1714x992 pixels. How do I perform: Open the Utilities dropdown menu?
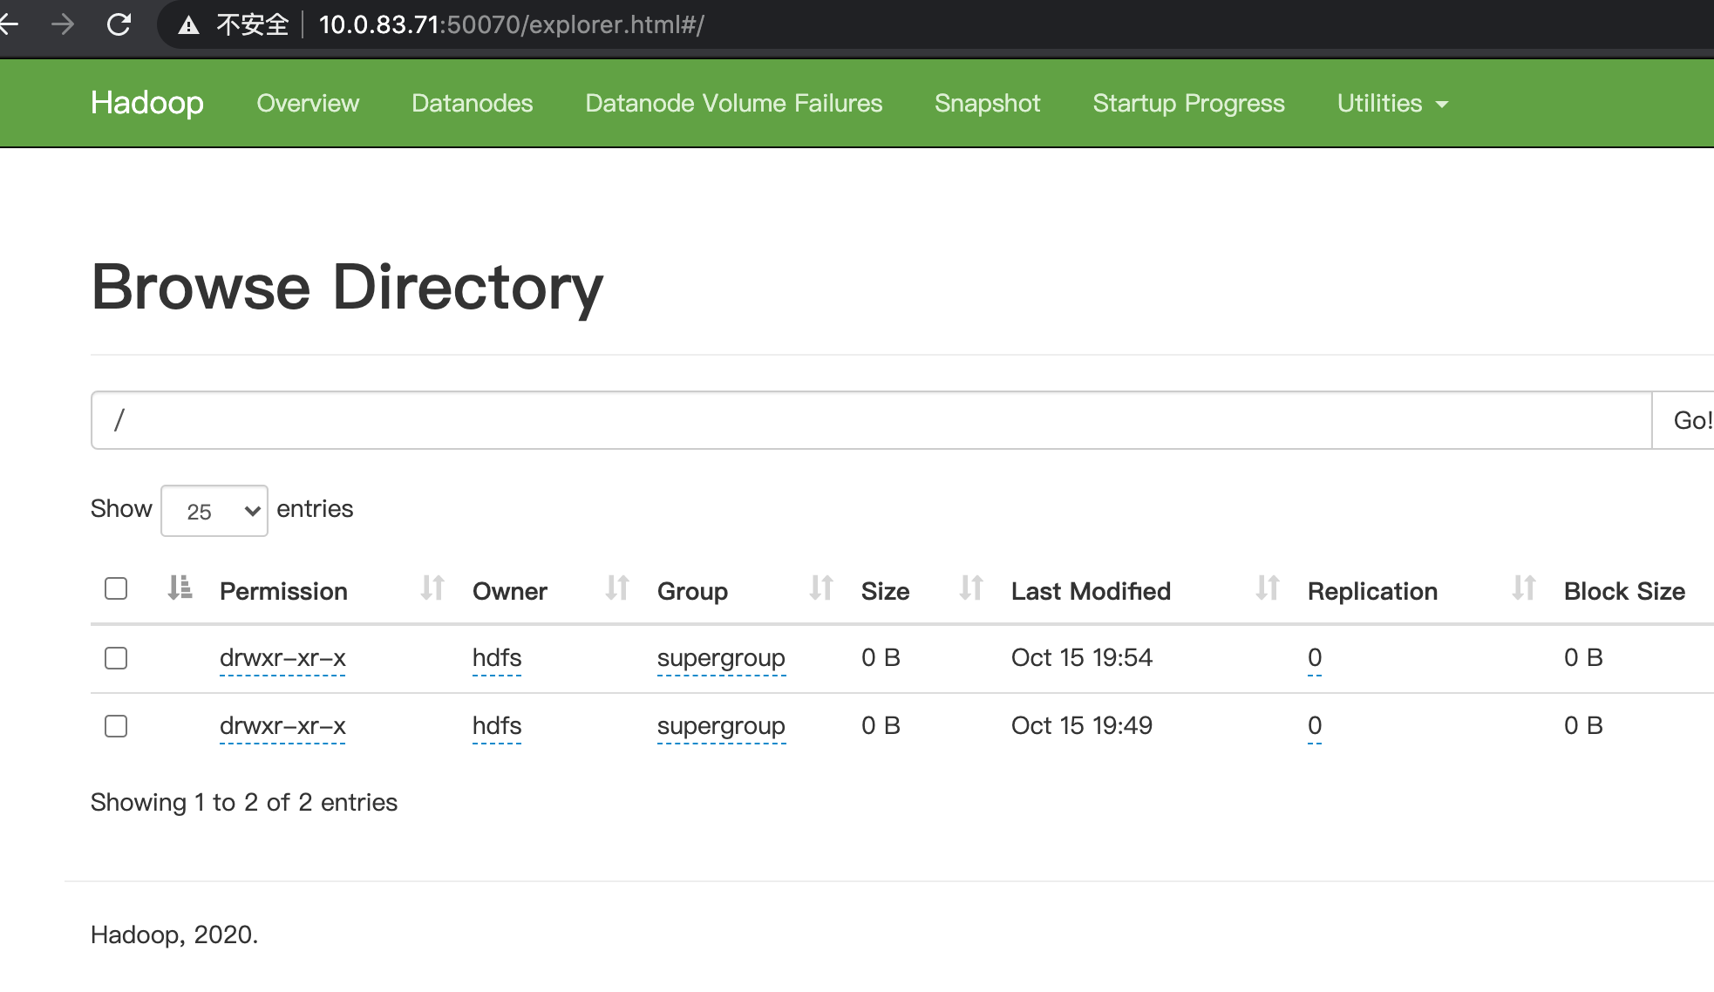click(1391, 103)
